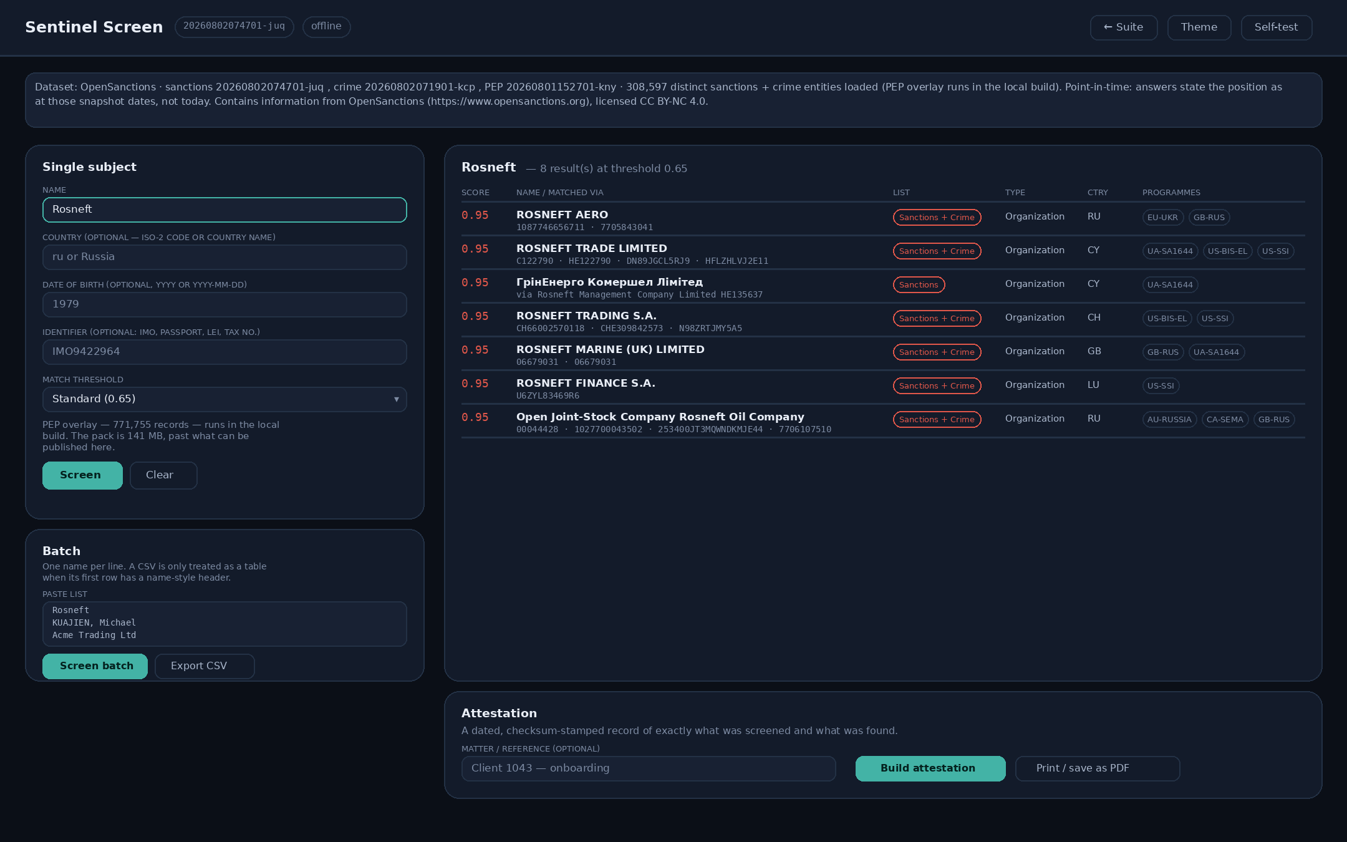Select the ГрінЕнерго Комершел Лімітед result

click(x=609, y=282)
